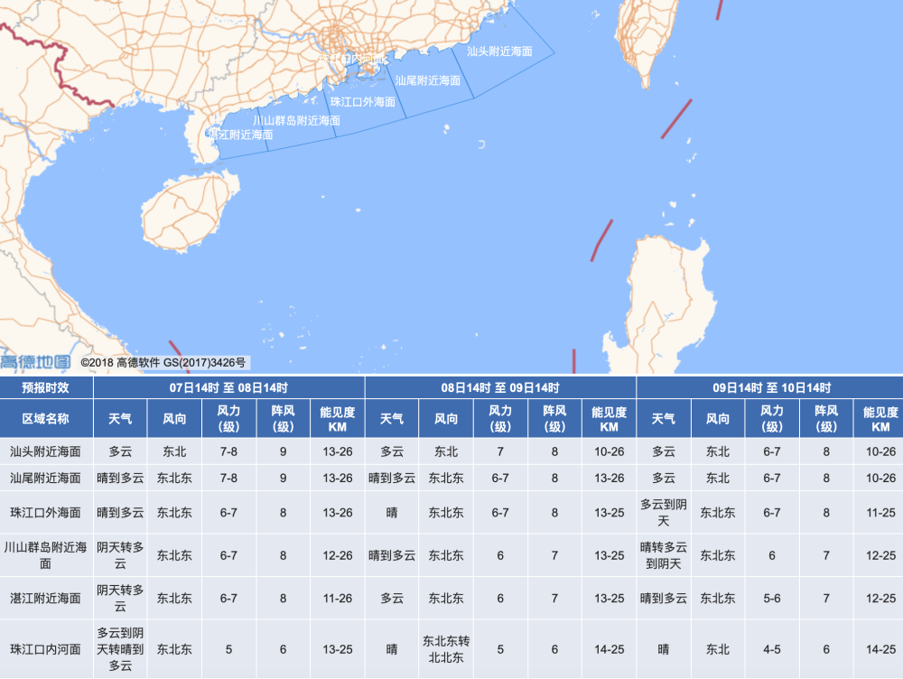The width and height of the screenshot is (903, 679).
Task: Click the 区域名称 column header
Action: [46, 419]
